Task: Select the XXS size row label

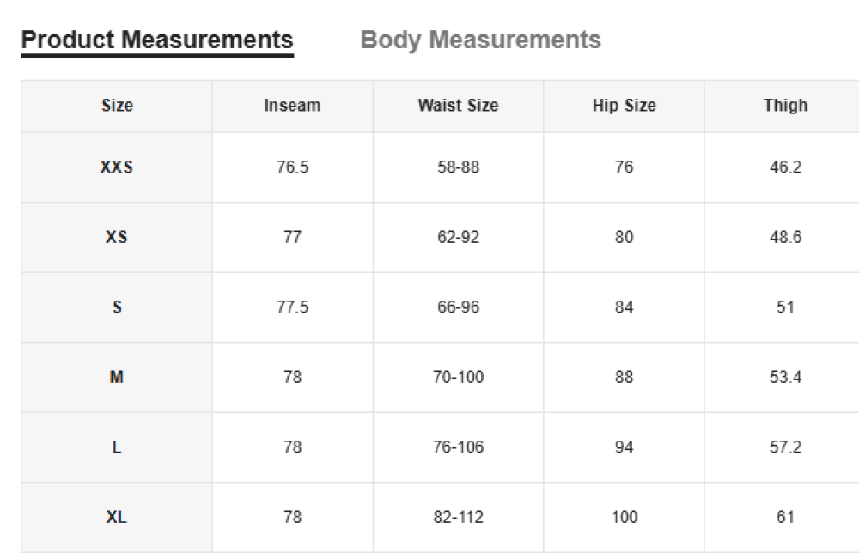Action: pyautogui.click(x=117, y=167)
